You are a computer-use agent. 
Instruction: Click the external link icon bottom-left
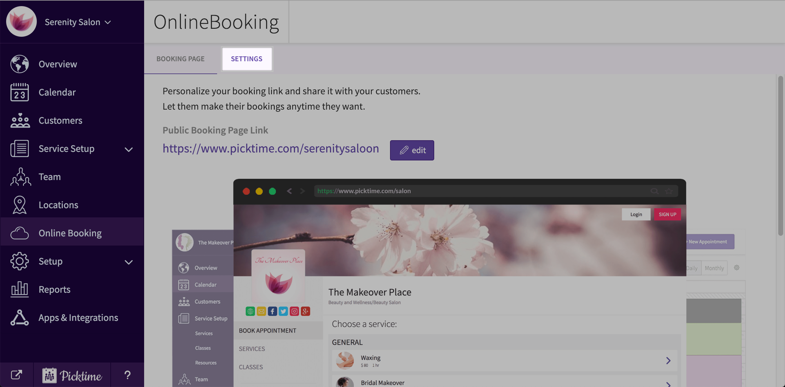pos(17,375)
